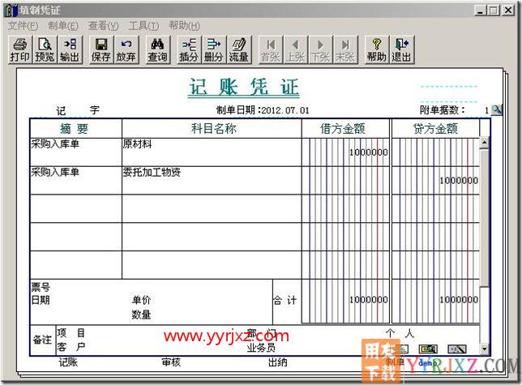Click the 摘要 column header
522x385 pixels.
point(76,128)
